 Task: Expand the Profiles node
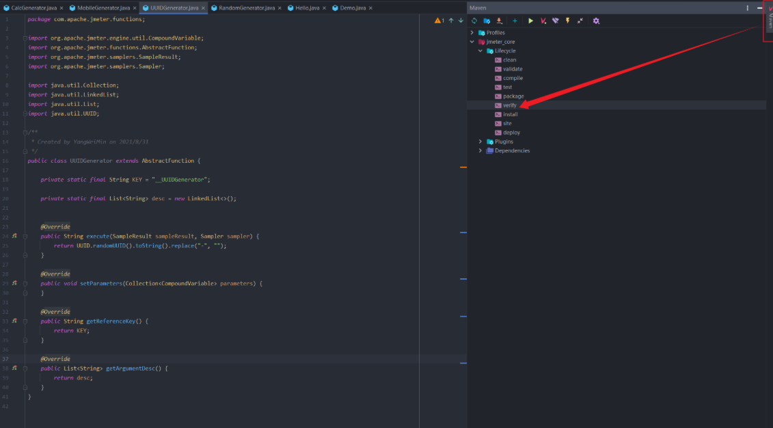coord(472,33)
